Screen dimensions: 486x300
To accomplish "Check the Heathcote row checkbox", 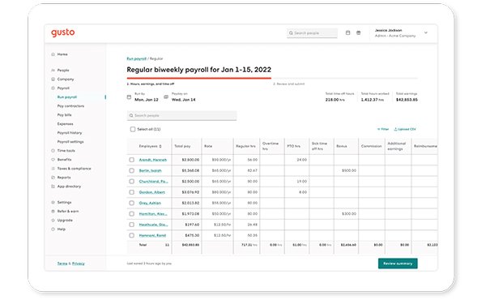I will click(x=132, y=225).
